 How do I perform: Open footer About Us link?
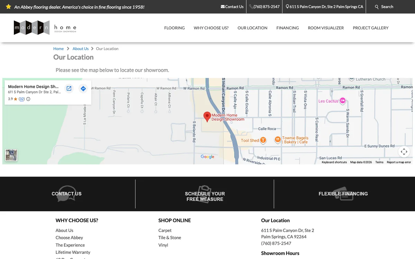coord(64,230)
